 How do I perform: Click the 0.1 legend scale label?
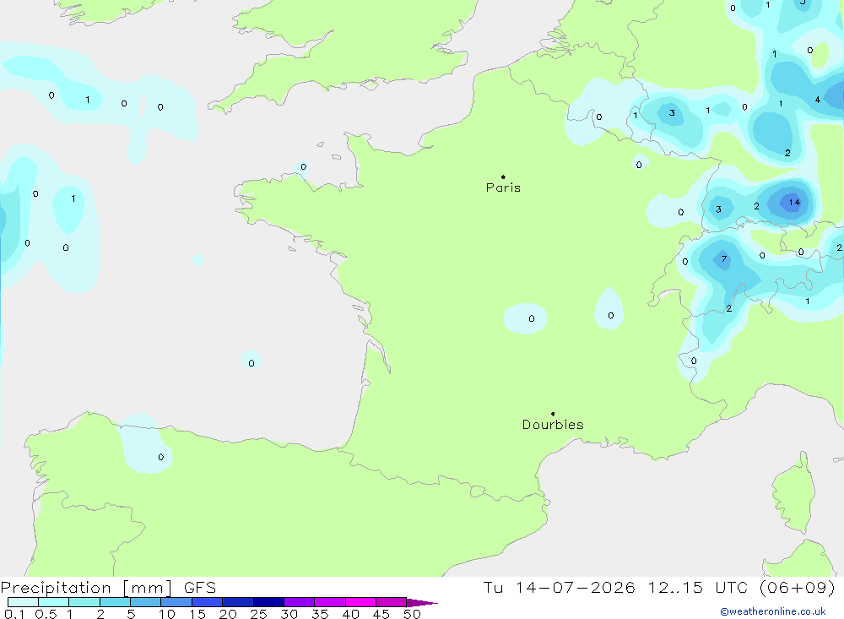14,614
